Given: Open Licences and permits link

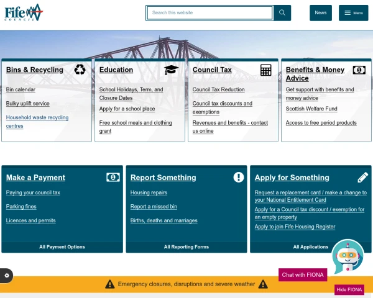Looking at the screenshot, I should pos(31,220).
